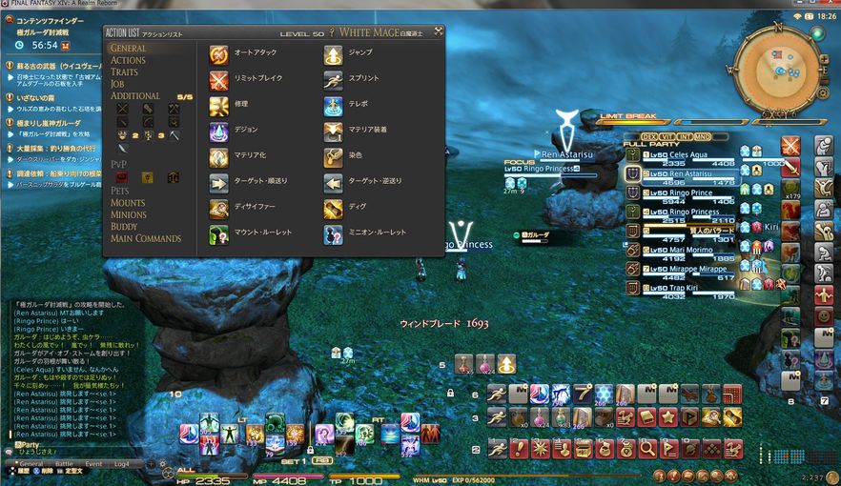Click the マテリア装着 materia melding icon

click(333, 132)
